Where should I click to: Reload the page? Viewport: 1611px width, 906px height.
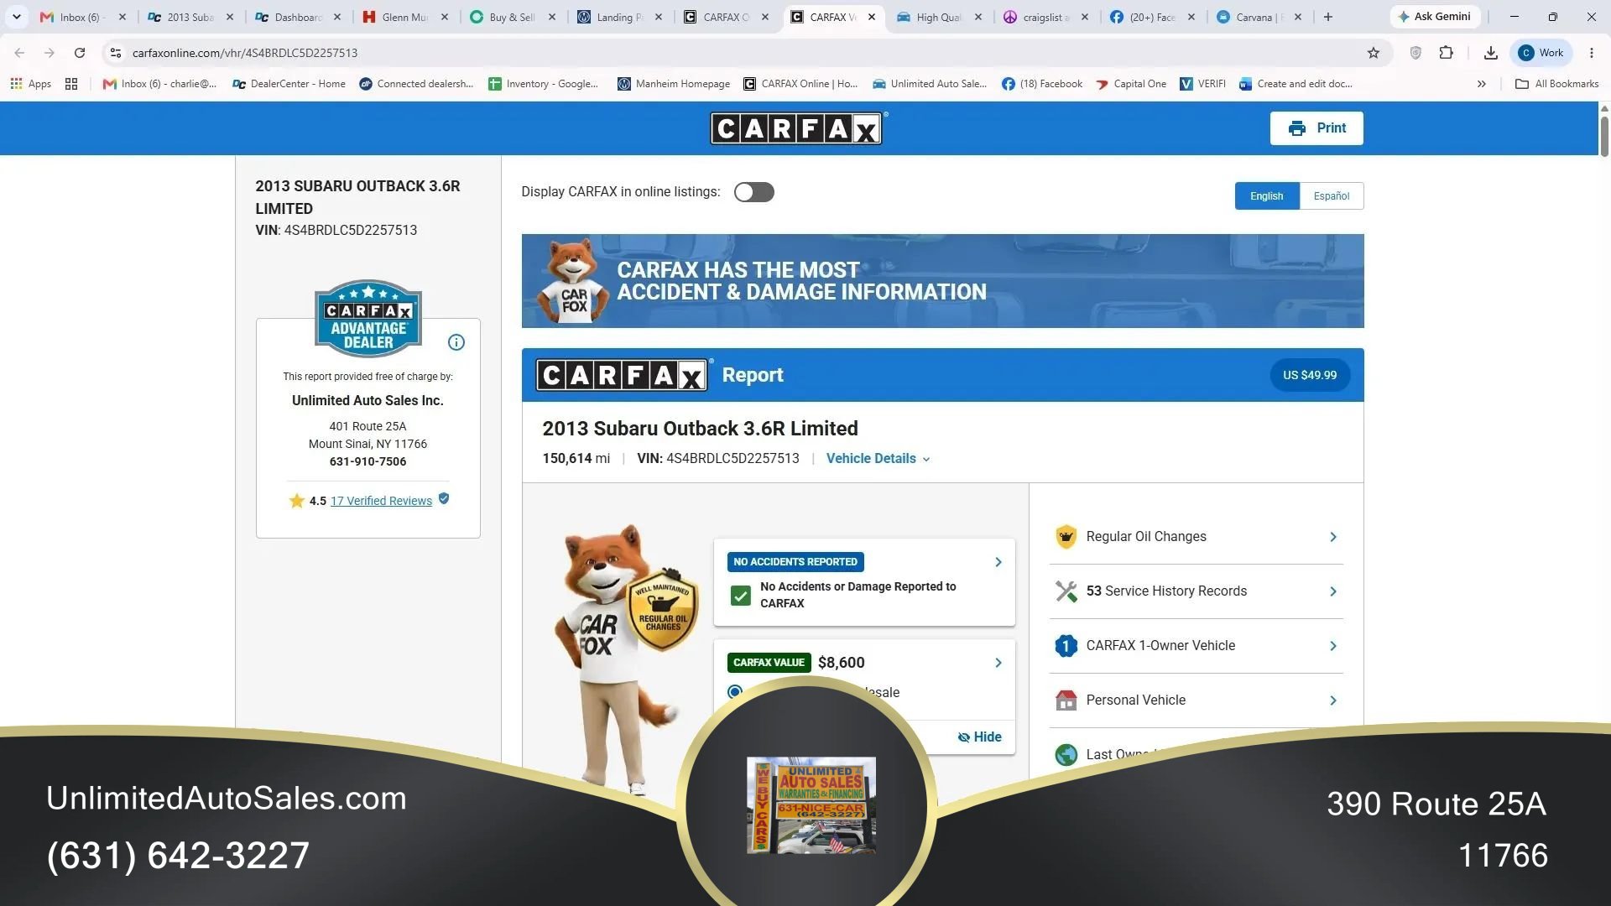click(80, 53)
